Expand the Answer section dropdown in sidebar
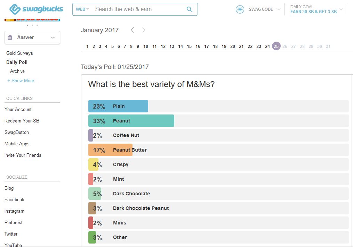Screen dimensions: 353x247 53,37
